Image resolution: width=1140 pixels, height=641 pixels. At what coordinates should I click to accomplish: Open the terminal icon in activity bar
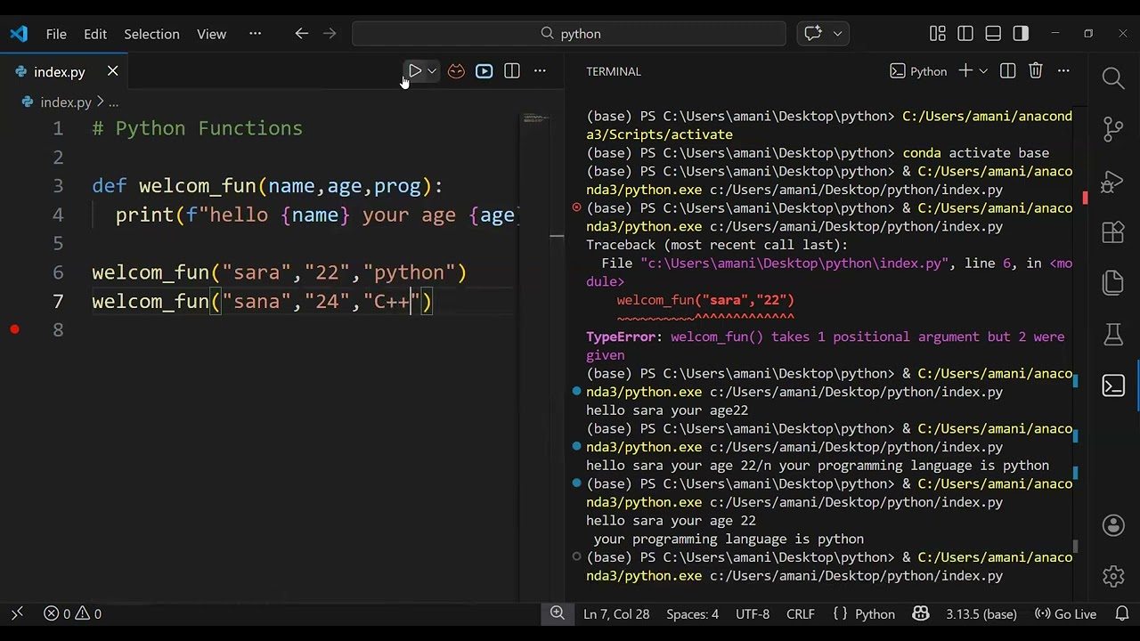click(1113, 385)
